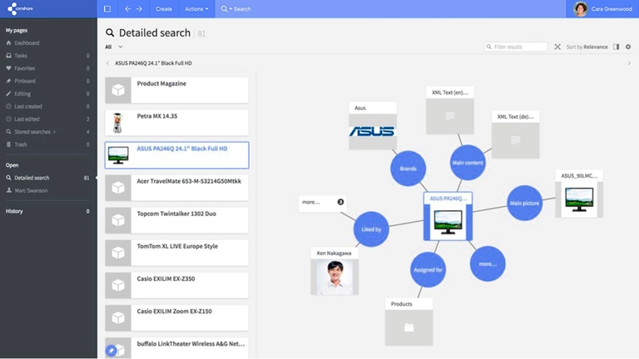Click the Main content relation node
639x359 pixels.
468,162
